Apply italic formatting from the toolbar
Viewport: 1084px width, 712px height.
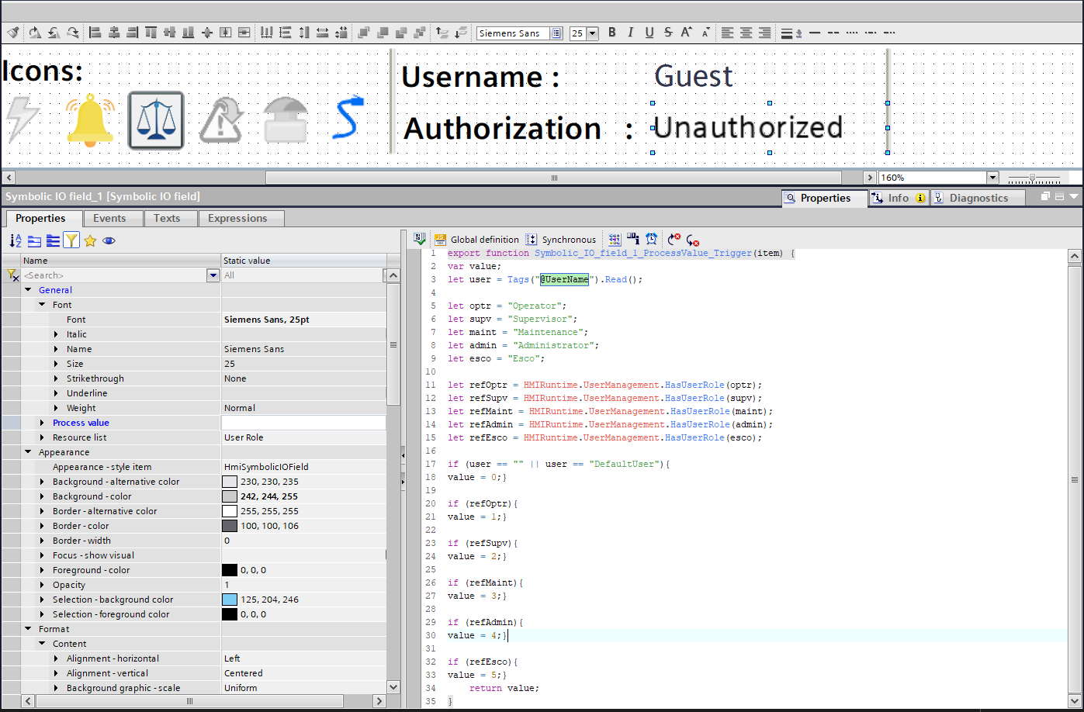[x=630, y=33]
